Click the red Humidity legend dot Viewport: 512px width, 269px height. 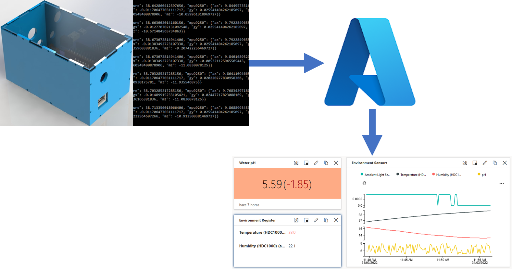click(433, 174)
